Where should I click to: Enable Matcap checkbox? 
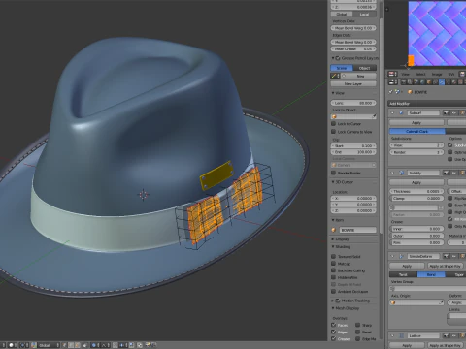(x=333, y=264)
